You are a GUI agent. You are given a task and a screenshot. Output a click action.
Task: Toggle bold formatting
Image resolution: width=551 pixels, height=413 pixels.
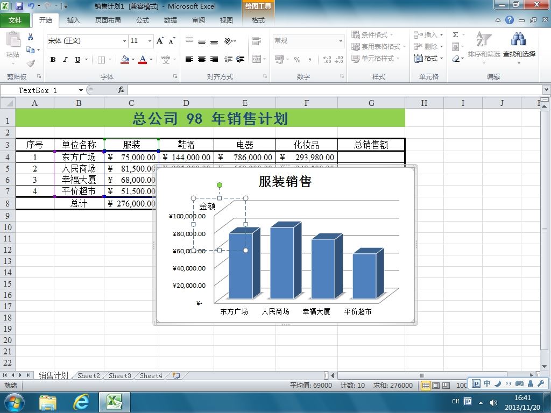53,60
